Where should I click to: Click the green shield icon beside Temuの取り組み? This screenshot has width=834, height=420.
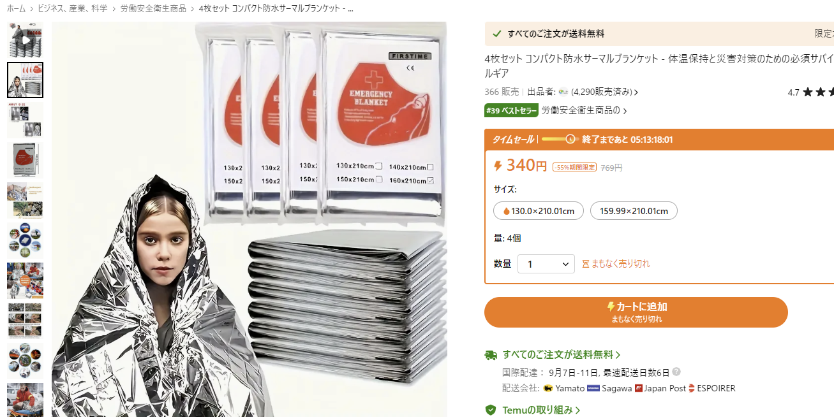click(x=491, y=410)
